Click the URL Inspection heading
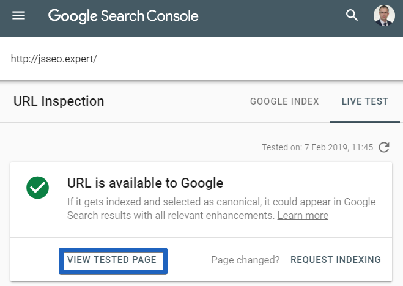 pos(59,101)
